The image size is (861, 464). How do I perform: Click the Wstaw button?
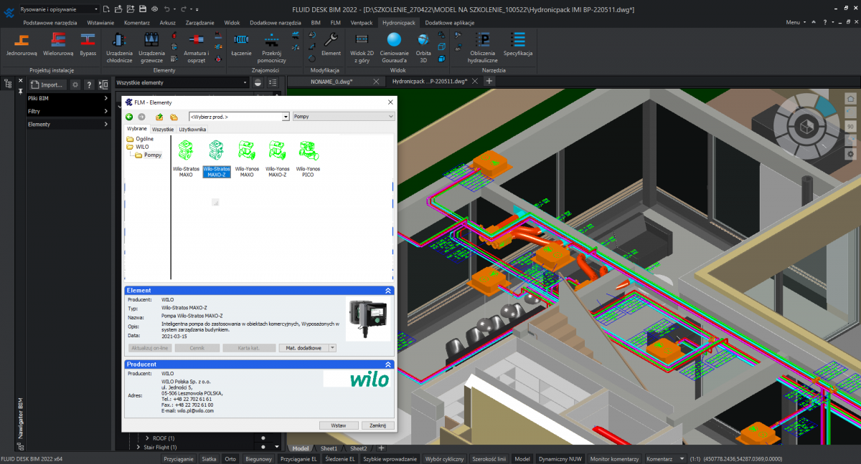click(x=339, y=425)
